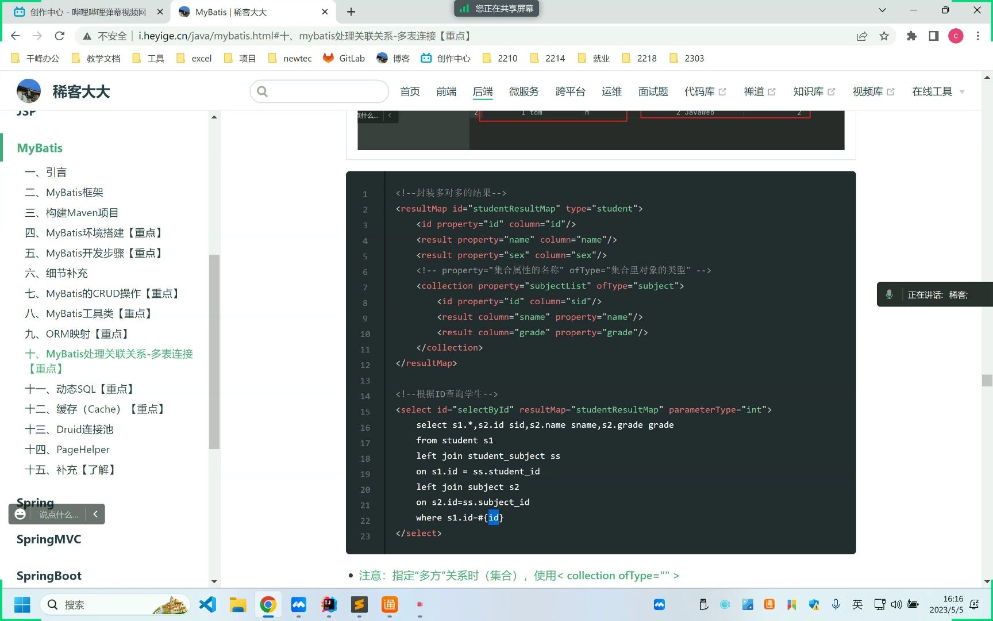Open the SpringMVC sidebar heading
Screen dimensions: 993x621
tap(49, 539)
